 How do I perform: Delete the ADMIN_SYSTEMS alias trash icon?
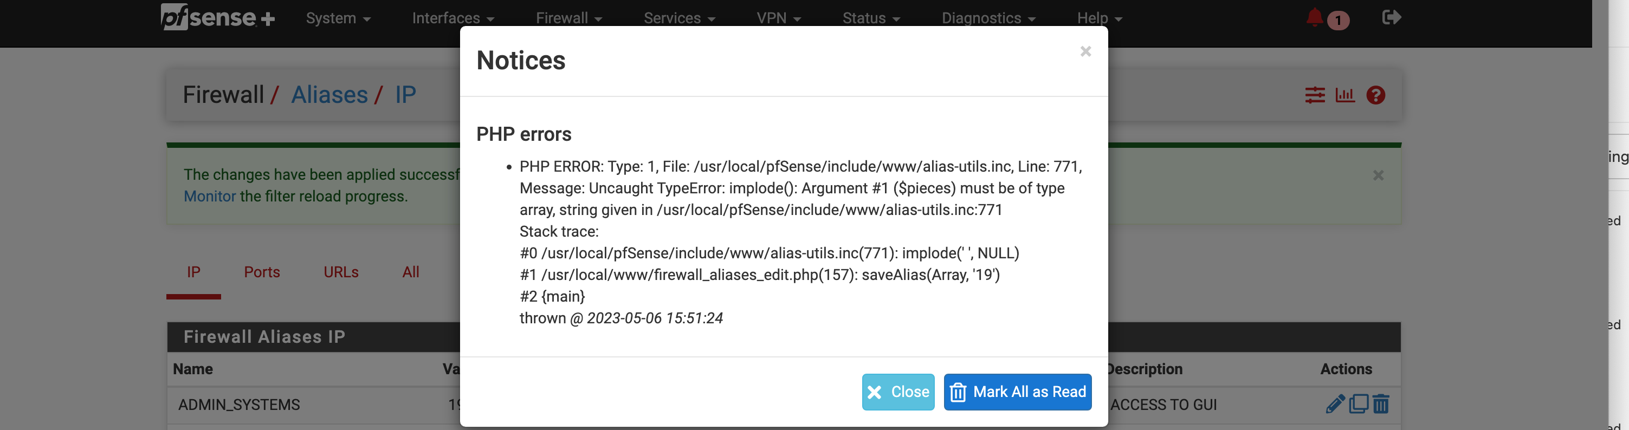pyautogui.click(x=1381, y=403)
